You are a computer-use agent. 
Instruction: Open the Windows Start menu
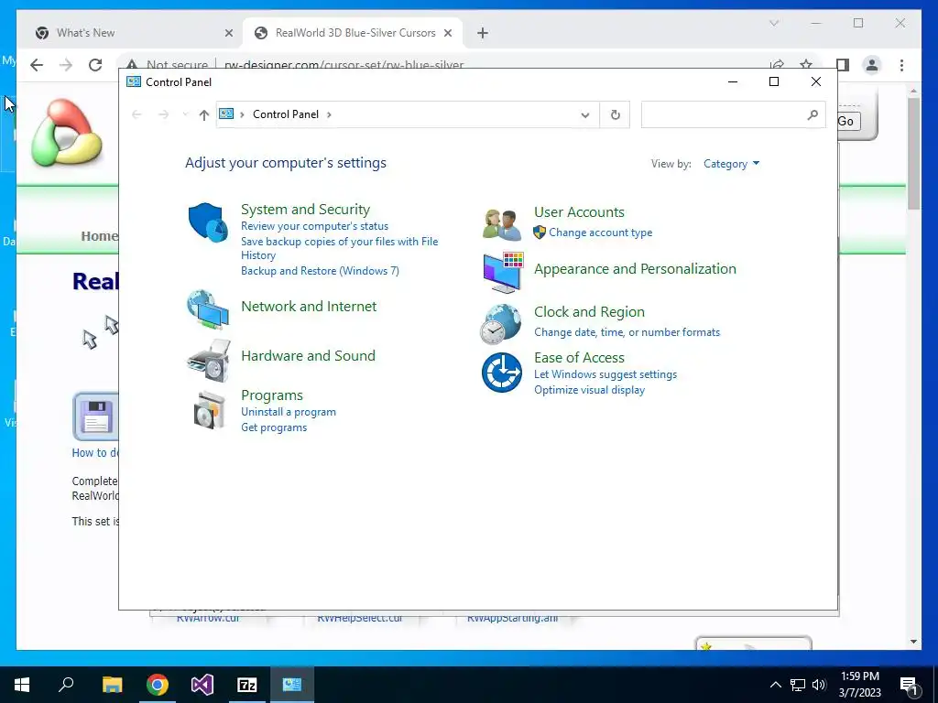pyautogui.click(x=22, y=685)
